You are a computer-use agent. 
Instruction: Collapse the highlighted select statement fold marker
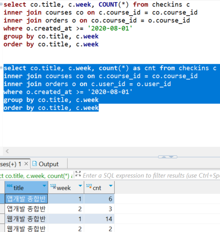point(1,68)
